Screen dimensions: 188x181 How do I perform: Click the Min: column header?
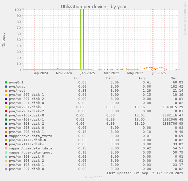pyautogui.click(x=110, y=78)
